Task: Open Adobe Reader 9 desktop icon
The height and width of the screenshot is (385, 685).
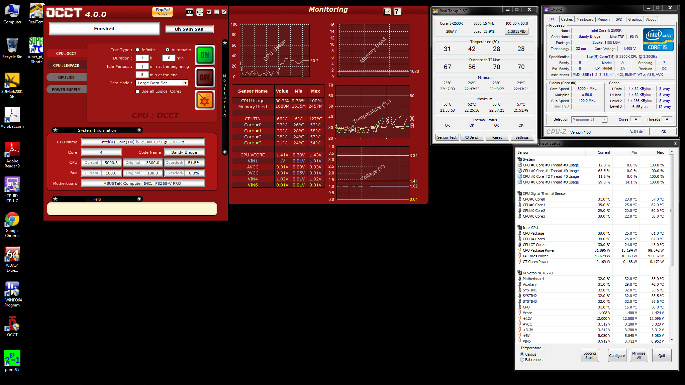Action: [x=12, y=155]
